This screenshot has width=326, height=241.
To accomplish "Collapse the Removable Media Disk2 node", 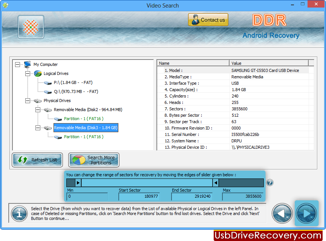I will coord(38,110).
